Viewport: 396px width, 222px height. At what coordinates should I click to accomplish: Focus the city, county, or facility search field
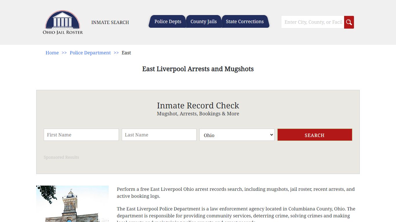(313, 22)
